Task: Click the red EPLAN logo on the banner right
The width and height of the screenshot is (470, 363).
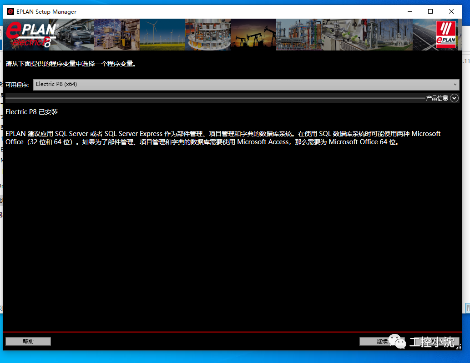Action: tap(446, 34)
